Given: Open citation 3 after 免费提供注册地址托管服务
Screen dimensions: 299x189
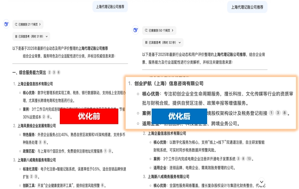Looking at the screenshot, I should click(x=110, y=151).
